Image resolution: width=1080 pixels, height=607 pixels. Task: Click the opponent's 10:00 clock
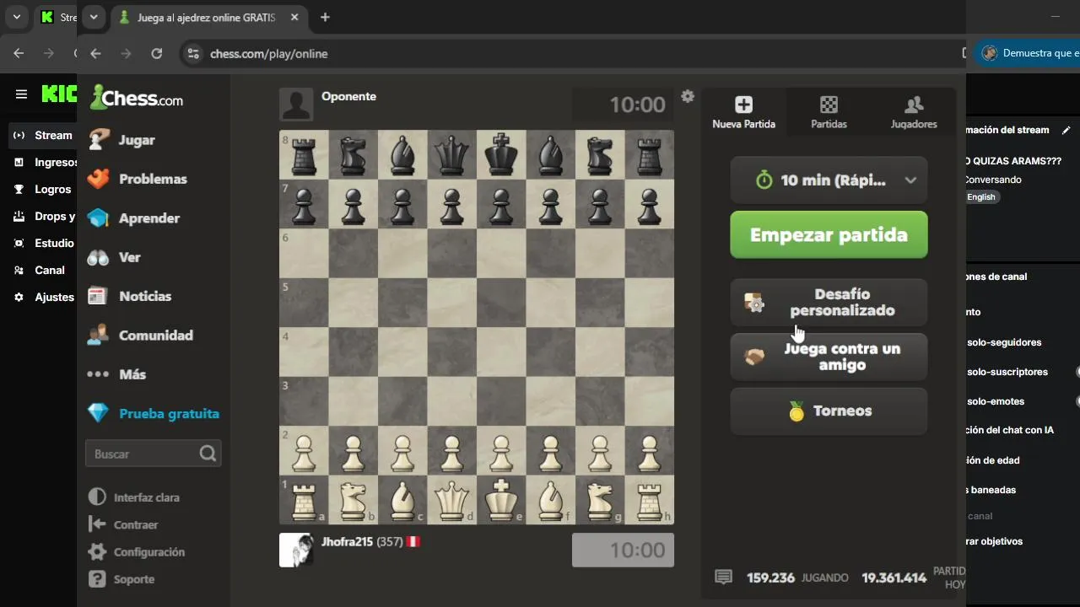coord(623,105)
